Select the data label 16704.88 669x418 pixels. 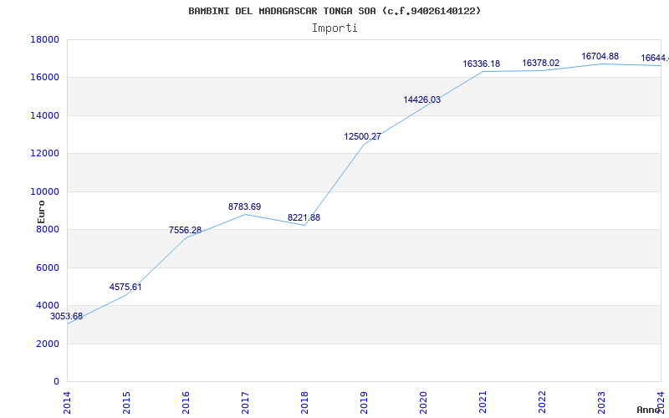click(x=600, y=56)
